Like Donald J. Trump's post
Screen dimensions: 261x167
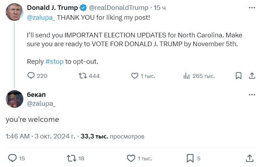coord(135,76)
